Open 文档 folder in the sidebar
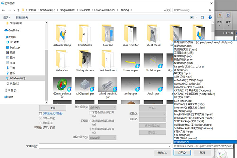This screenshot has height=158, width=237. [x=11, y=63]
